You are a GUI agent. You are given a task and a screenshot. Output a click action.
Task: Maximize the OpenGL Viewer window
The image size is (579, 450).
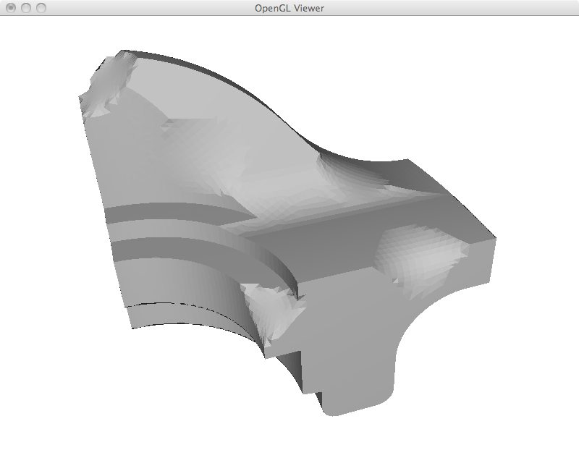[x=41, y=8]
